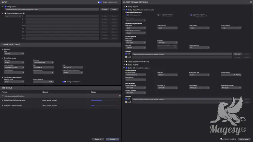Viewport: 253px width, 142px height.
Task: Open help tooltip beside Channel-based input
Action: point(23,13)
